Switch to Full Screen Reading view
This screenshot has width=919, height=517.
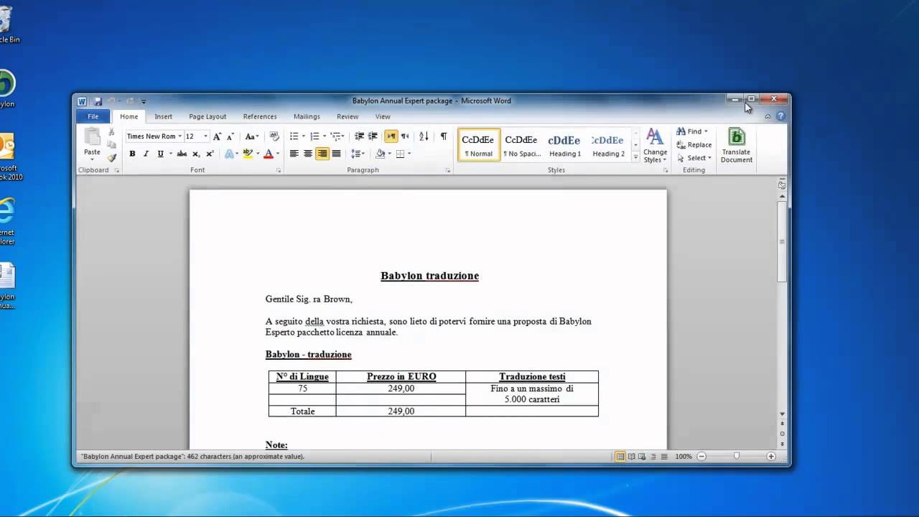coord(631,457)
